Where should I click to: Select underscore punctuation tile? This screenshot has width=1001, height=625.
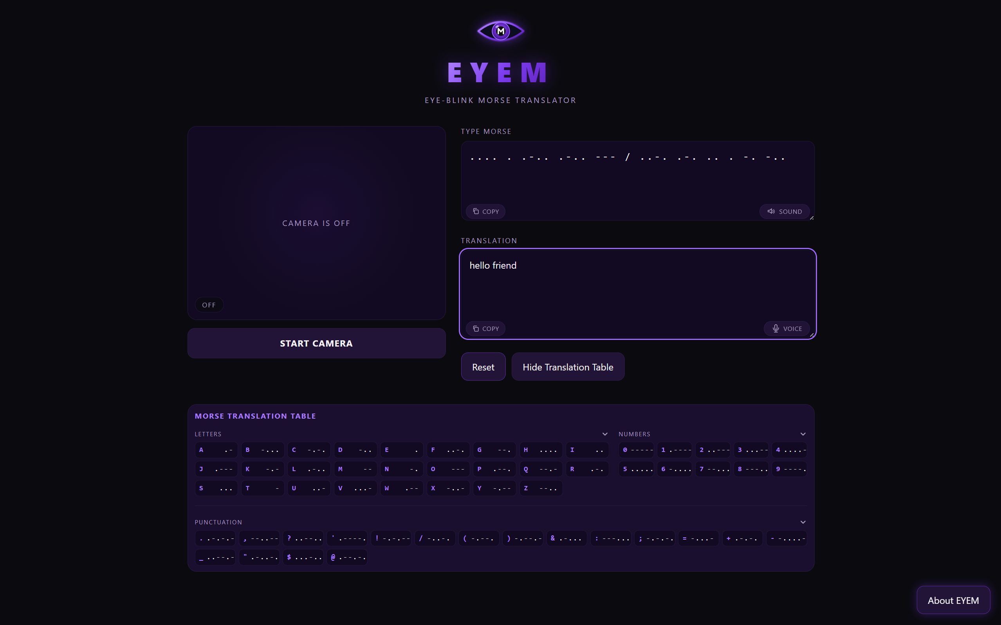(x=215, y=557)
